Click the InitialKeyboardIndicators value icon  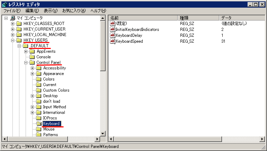pyautogui.click(x=113, y=30)
